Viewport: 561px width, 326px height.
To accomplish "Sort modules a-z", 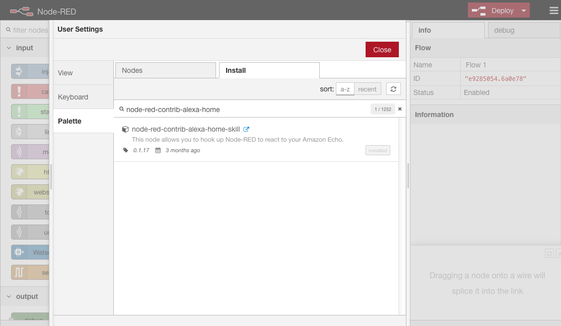I will [345, 89].
